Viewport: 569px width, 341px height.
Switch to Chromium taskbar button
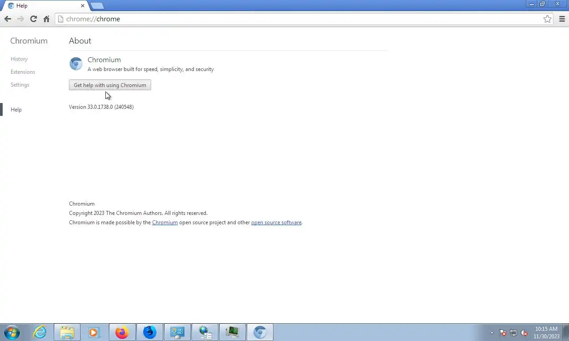pos(260,332)
